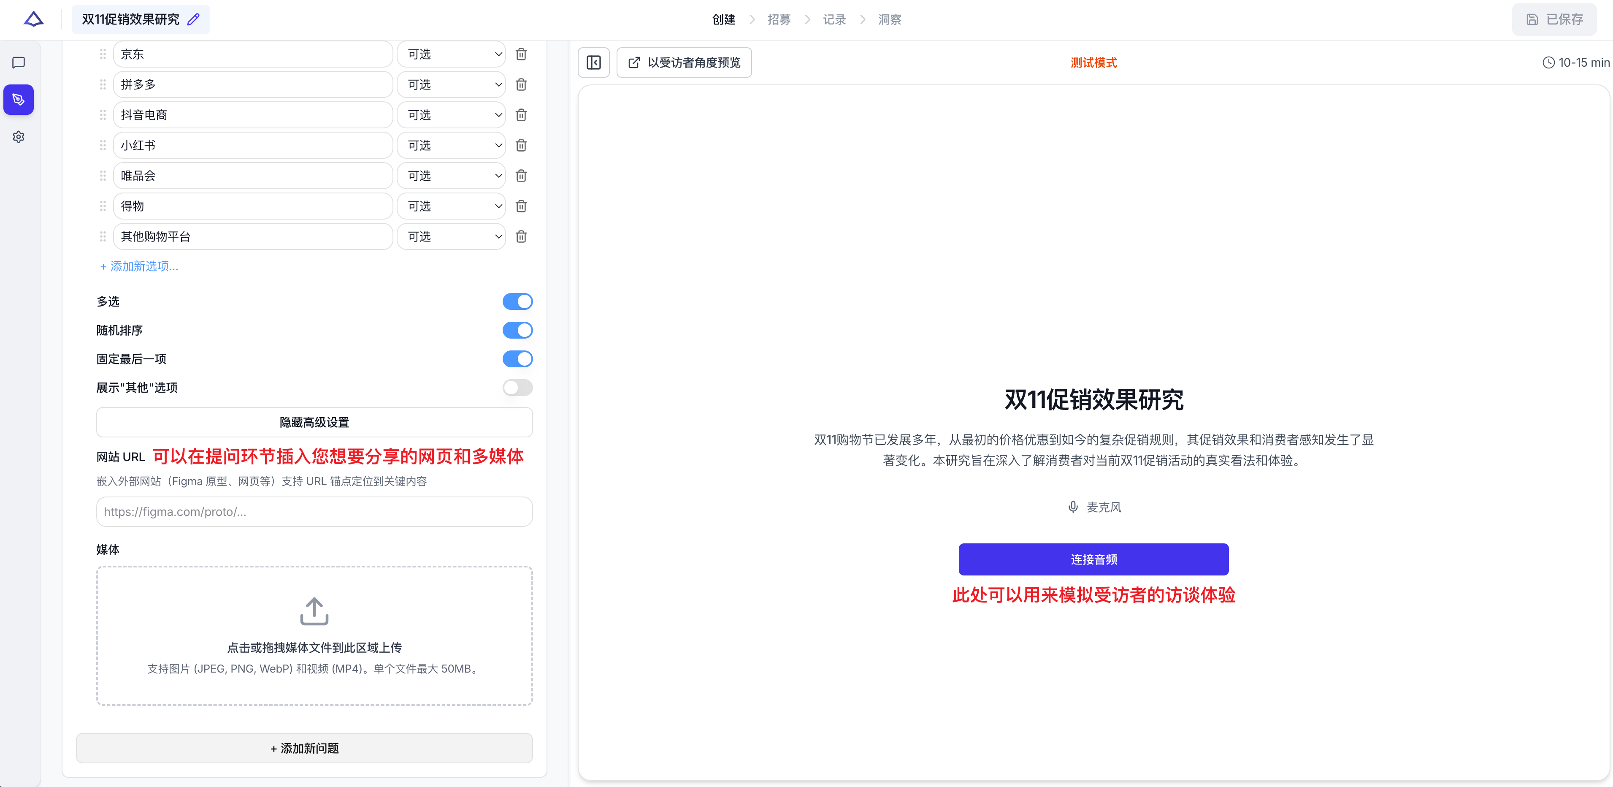Grab the drag handle for 其他购物平台

coord(103,237)
